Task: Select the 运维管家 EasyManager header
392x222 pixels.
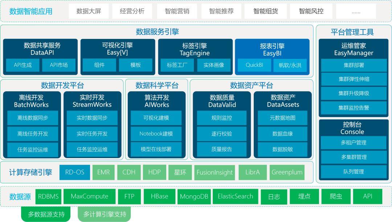Action: click(x=354, y=49)
